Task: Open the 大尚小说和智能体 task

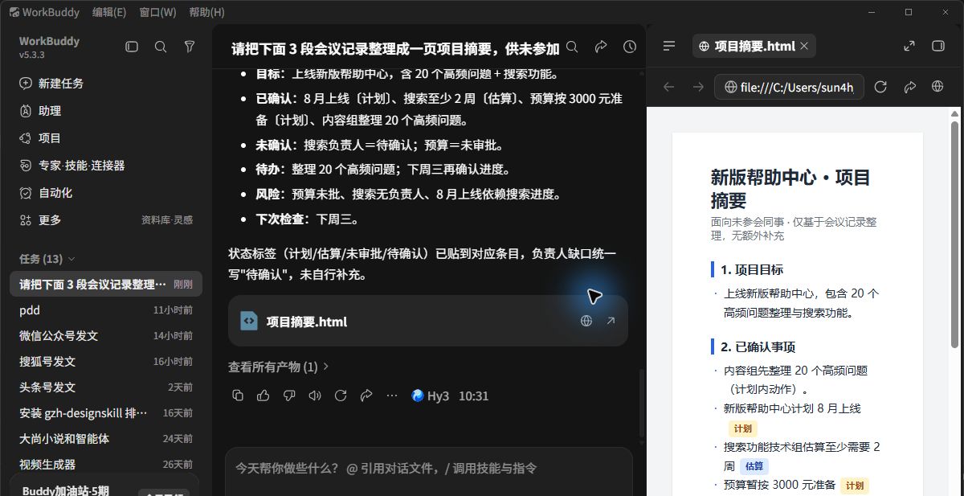Action: (x=105, y=438)
